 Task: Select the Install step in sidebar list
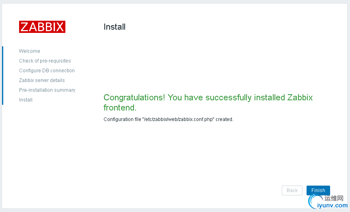26,100
